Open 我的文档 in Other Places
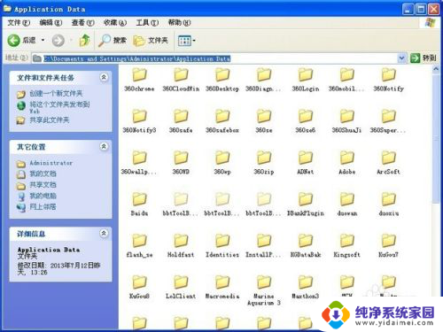The height and width of the screenshot is (332, 443). coord(43,174)
